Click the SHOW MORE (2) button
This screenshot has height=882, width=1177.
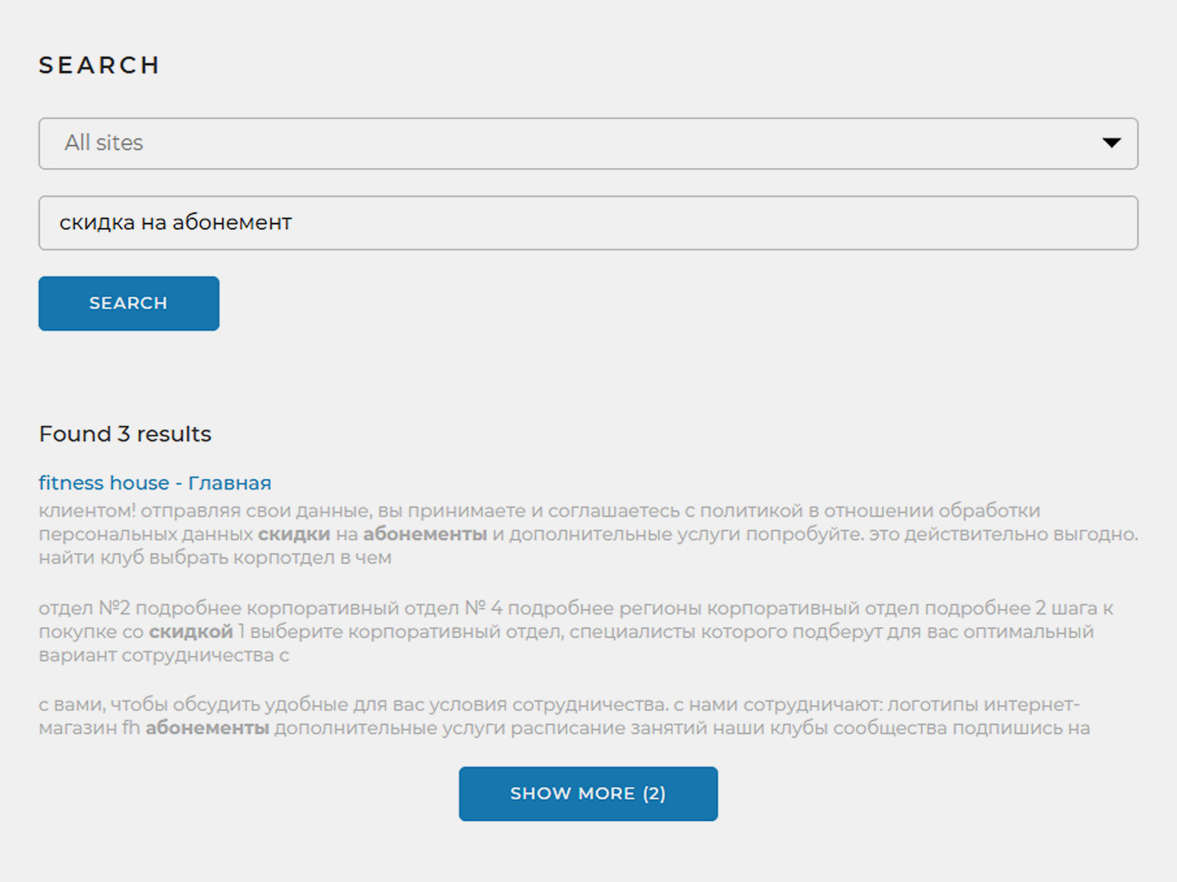tap(588, 793)
